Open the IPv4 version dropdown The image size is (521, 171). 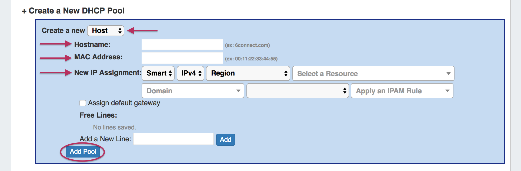pyautogui.click(x=191, y=73)
